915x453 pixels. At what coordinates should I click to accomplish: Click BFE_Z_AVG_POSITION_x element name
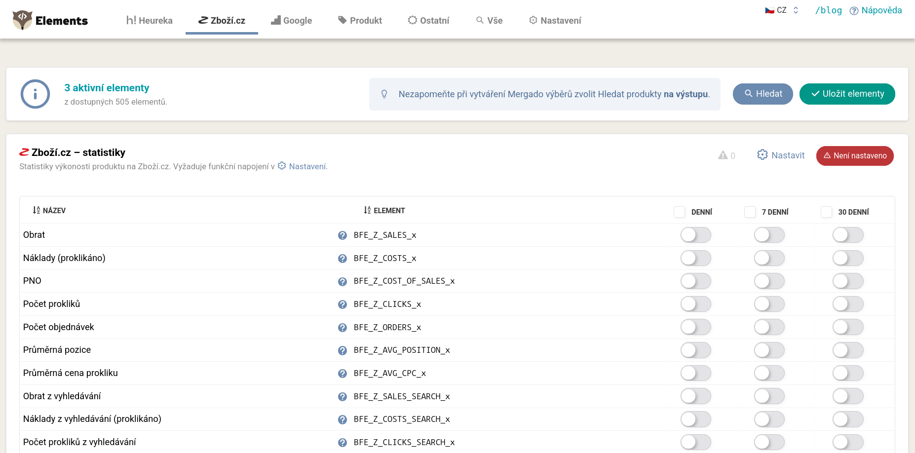click(x=402, y=350)
